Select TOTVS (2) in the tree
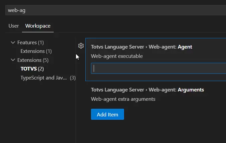The height and width of the screenshot is (143, 226). point(32,69)
